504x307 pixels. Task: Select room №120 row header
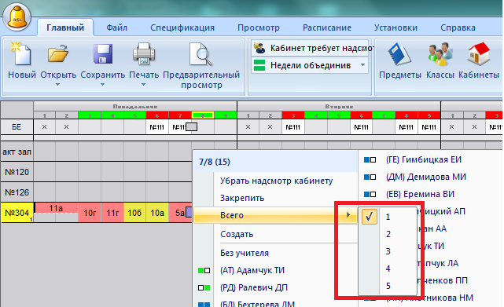(17, 172)
